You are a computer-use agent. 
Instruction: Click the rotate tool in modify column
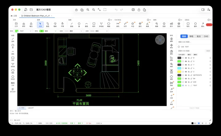coord(171,59)
